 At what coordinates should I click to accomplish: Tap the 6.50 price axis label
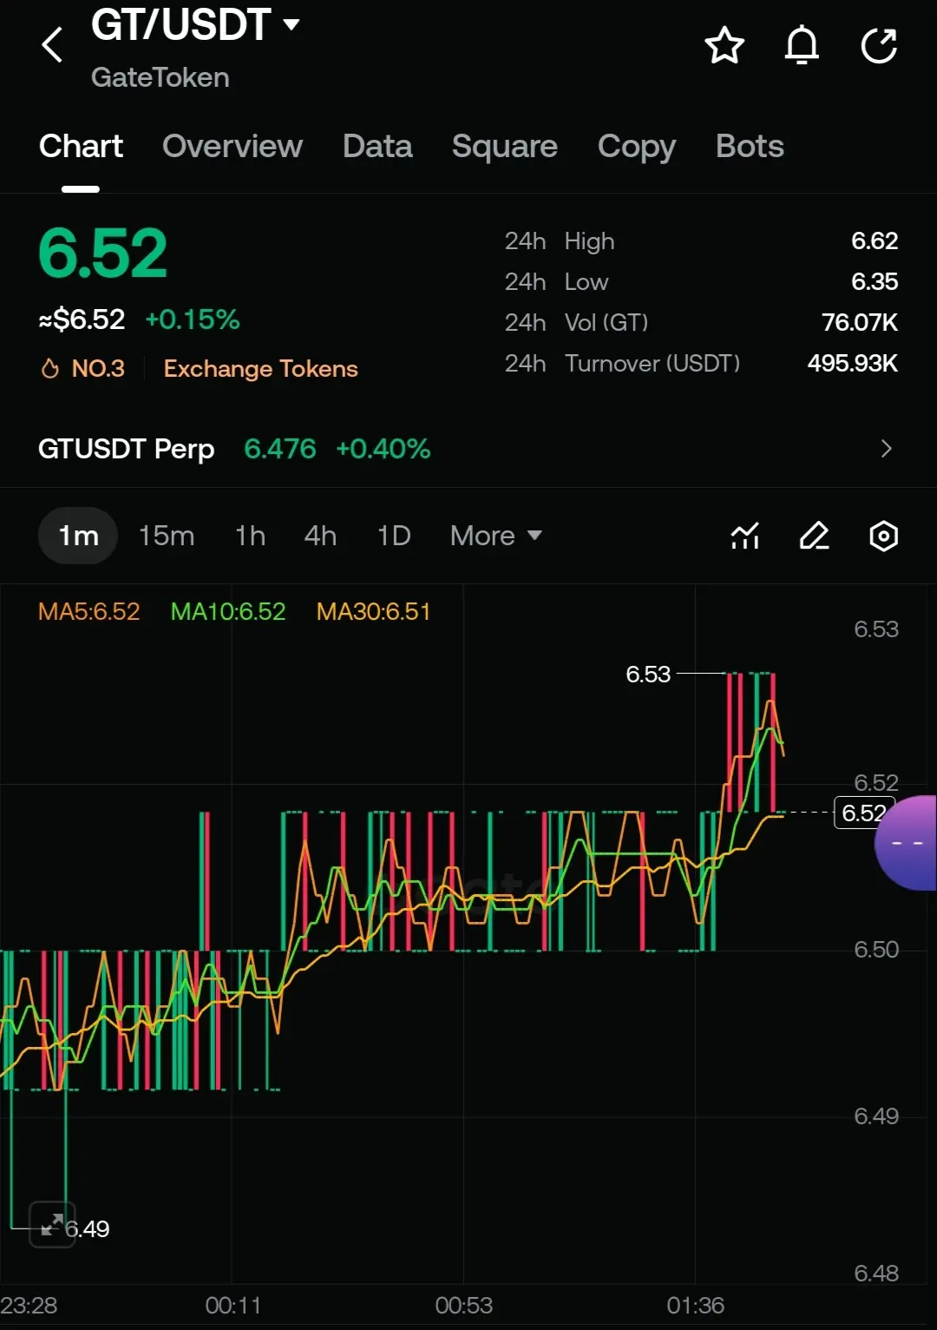(x=876, y=950)
